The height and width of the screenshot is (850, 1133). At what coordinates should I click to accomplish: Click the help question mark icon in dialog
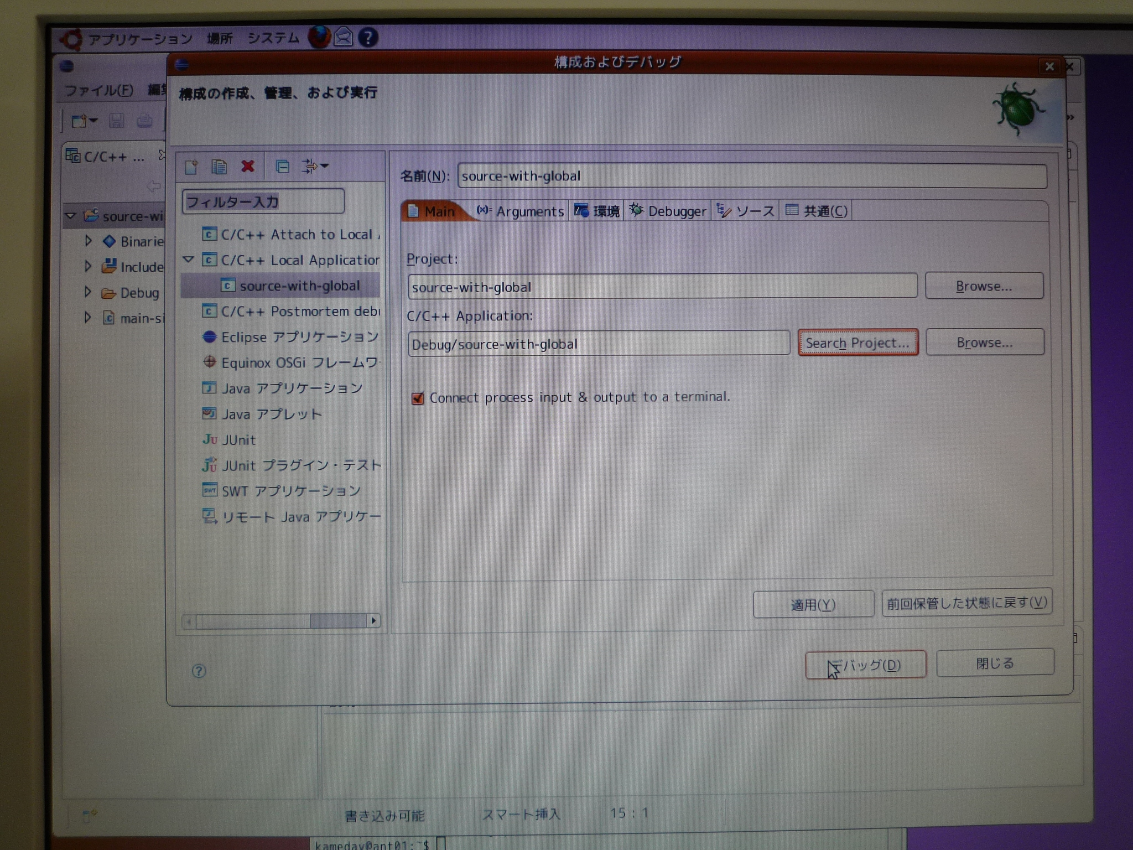[x=199, y=671]
